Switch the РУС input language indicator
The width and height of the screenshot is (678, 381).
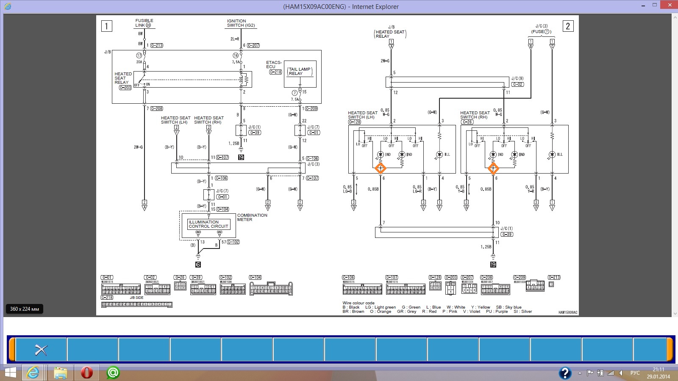[635, 373]
